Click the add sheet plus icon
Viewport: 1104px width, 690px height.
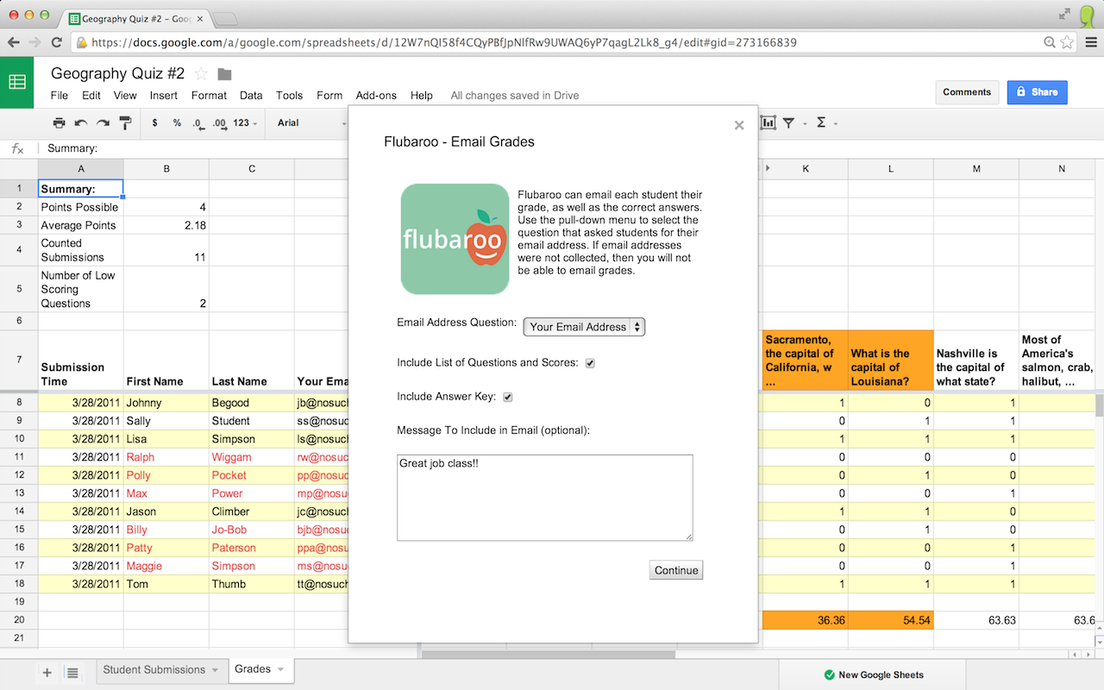point(47,673)
